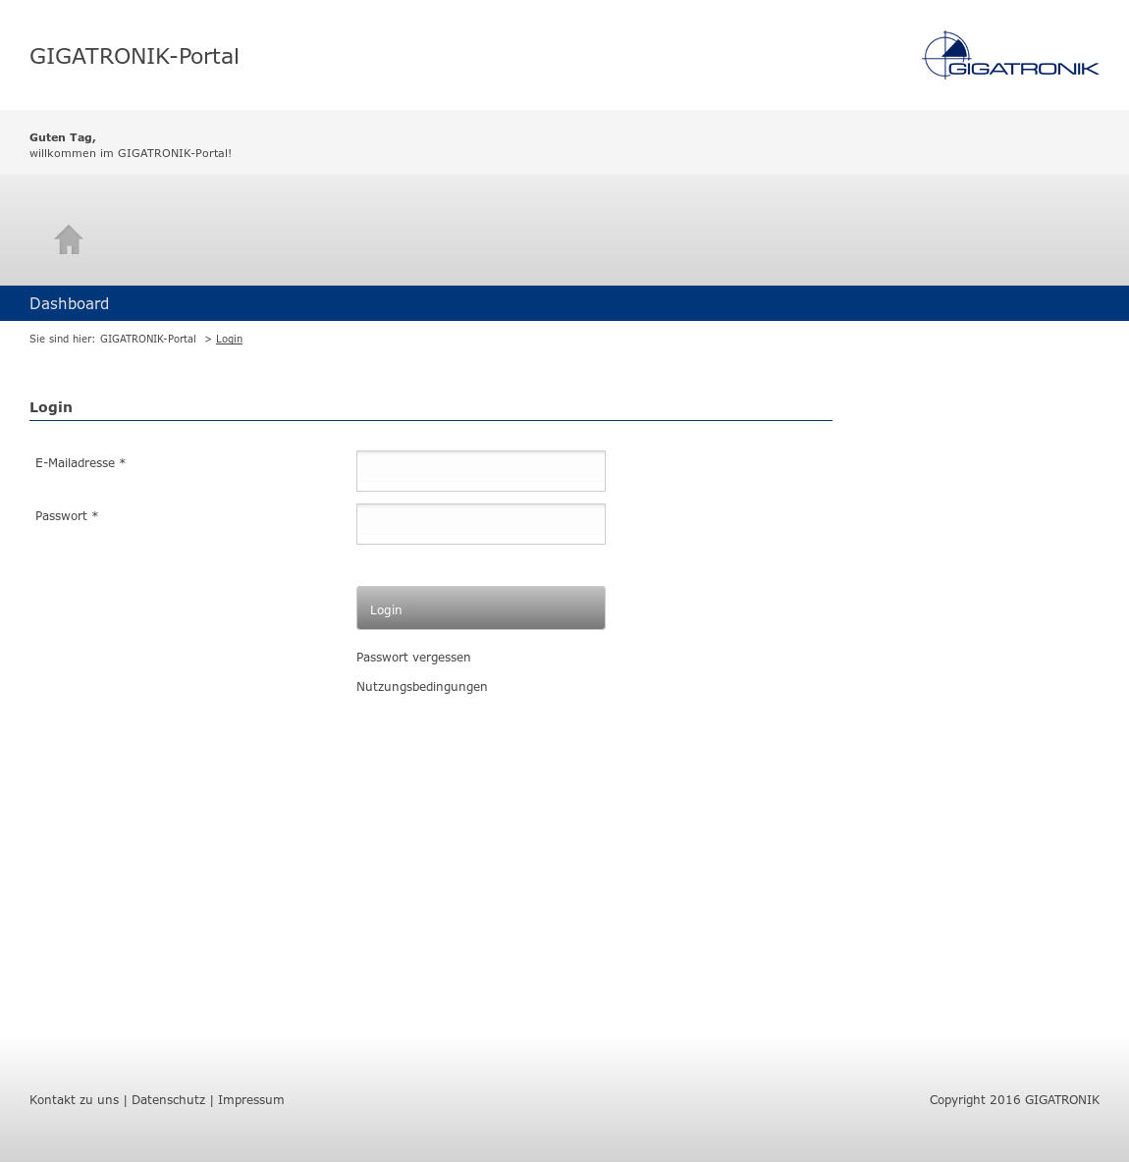Screen dimensions: 1129x1162
Task: Click the Login section heading
Action: tap(51, 407)
